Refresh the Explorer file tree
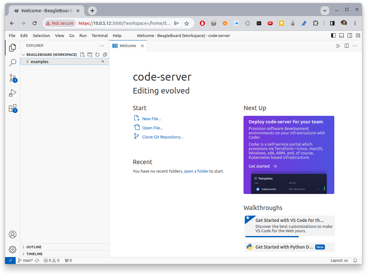The image size is (367, 274). [97, 55]
